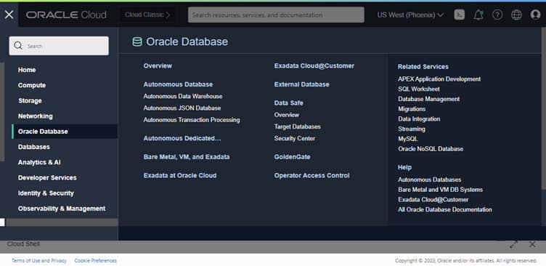Open Cookie Preferences
Viewport: 546px width, 266px height.
tap(95, 261)
